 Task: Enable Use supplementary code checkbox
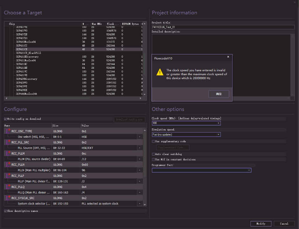153,142
